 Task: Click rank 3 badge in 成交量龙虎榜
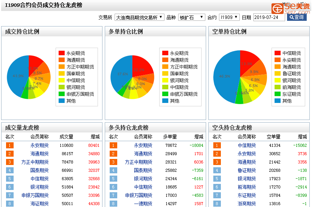pyautogui.click(x=9, y=162)
